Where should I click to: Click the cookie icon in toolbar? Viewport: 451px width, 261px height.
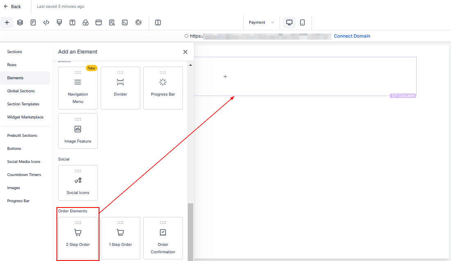point(138,22)
